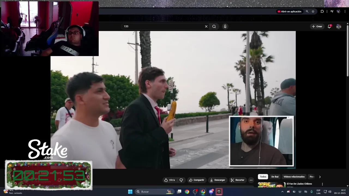Open OBS Studio taskbar icon
The height and width of the screenshot is (196, 349).
(195, 192)
